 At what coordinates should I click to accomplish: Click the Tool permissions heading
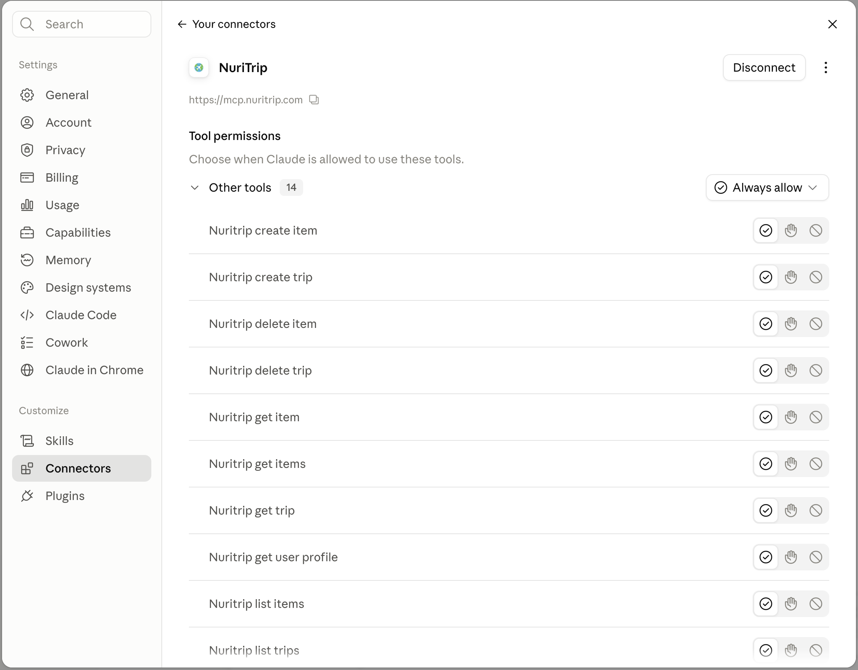click(x=235, y=136)
